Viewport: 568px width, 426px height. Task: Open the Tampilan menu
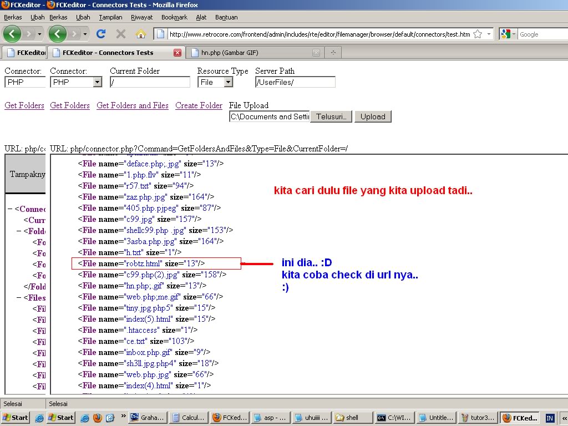[110, 17]
